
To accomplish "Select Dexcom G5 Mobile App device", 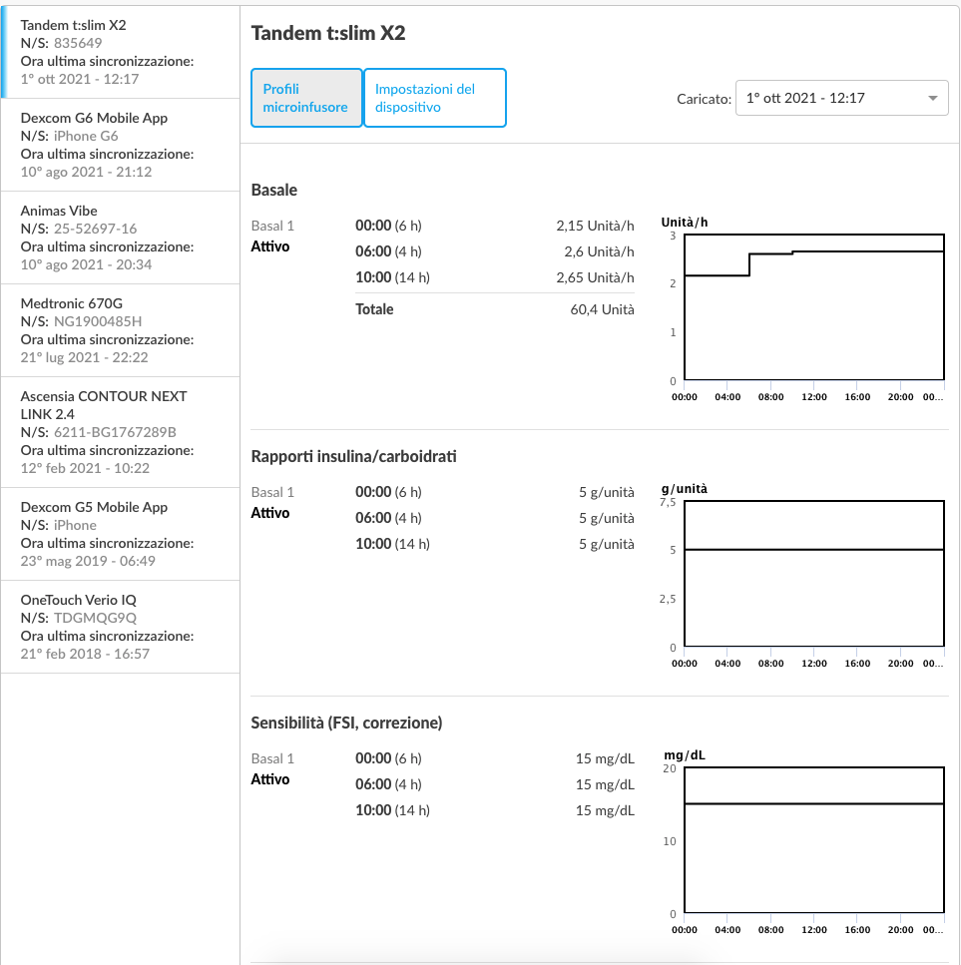I will pos(121,534).
